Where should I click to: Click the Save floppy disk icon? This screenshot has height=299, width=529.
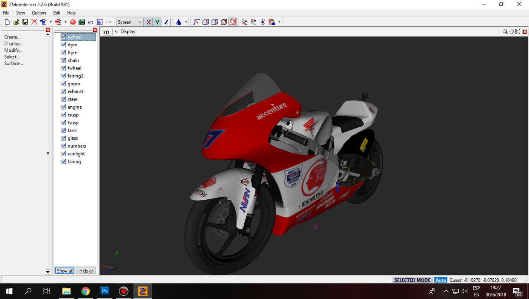[25, 22]
